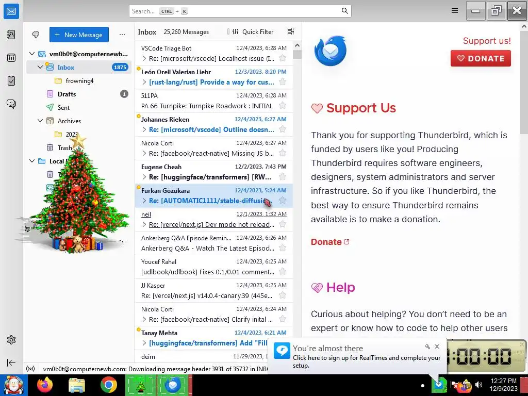Open folder pane options ellipsis

122,35
